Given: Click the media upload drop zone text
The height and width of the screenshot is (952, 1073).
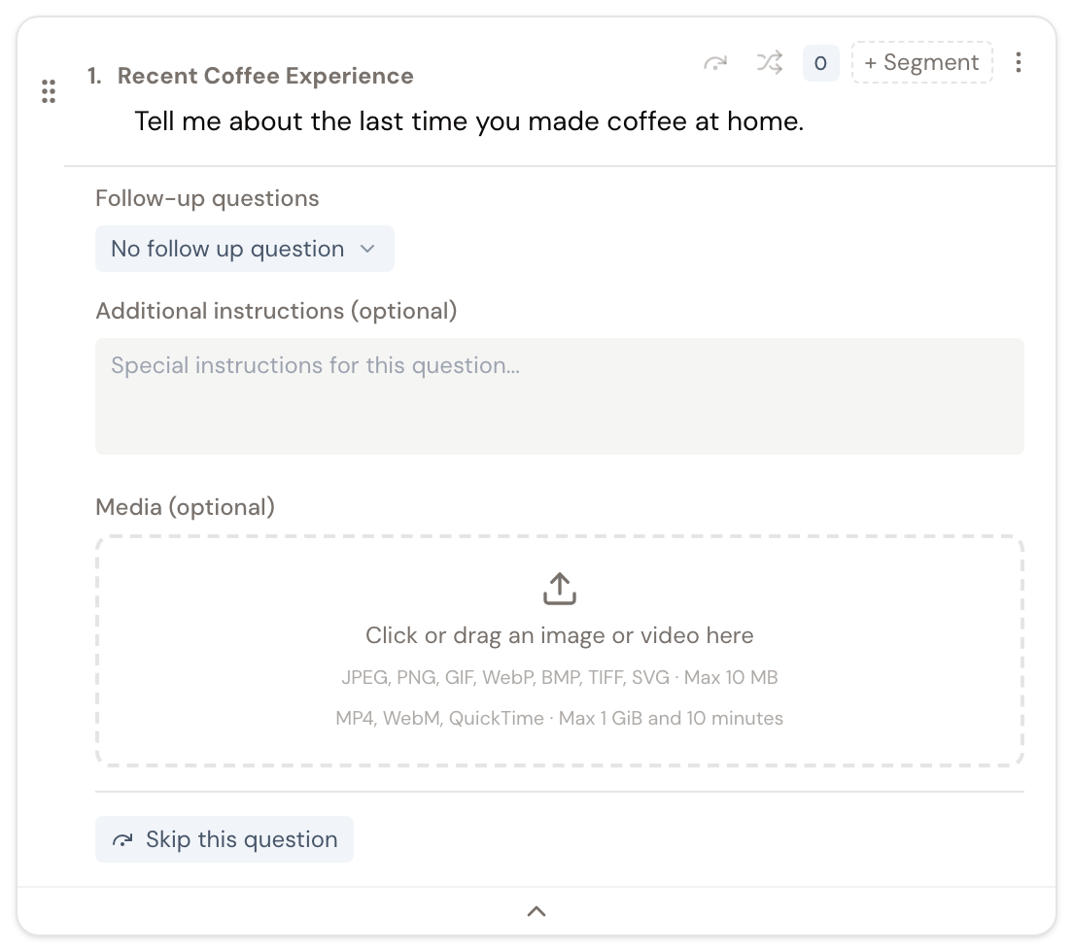Looking at the screenshot, I should [x=559, y=635].
